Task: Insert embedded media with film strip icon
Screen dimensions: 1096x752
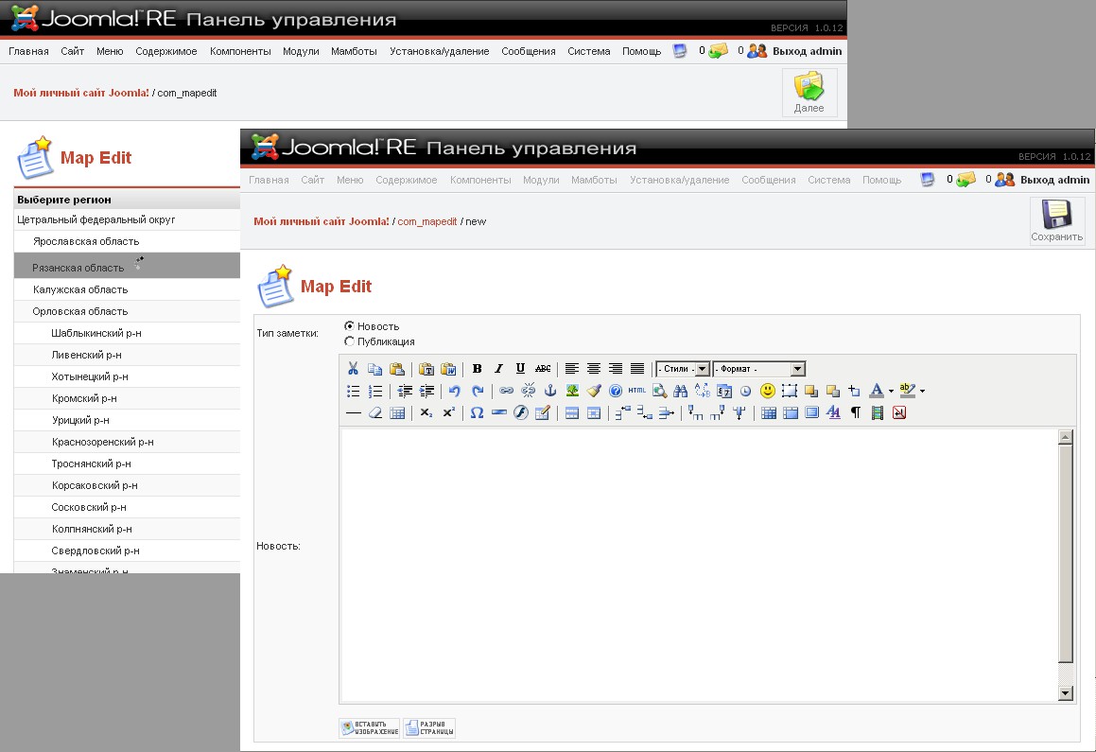Action: [x=878, y=412]
